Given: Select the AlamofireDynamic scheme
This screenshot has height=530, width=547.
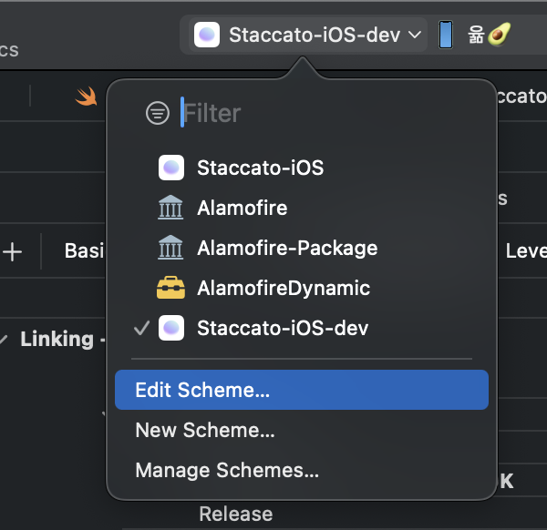Looking at the screenshot, I should (284, 288).
